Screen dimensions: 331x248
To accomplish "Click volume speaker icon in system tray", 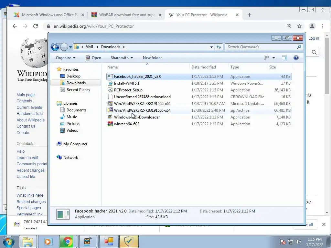I will (x=298, y=242).
